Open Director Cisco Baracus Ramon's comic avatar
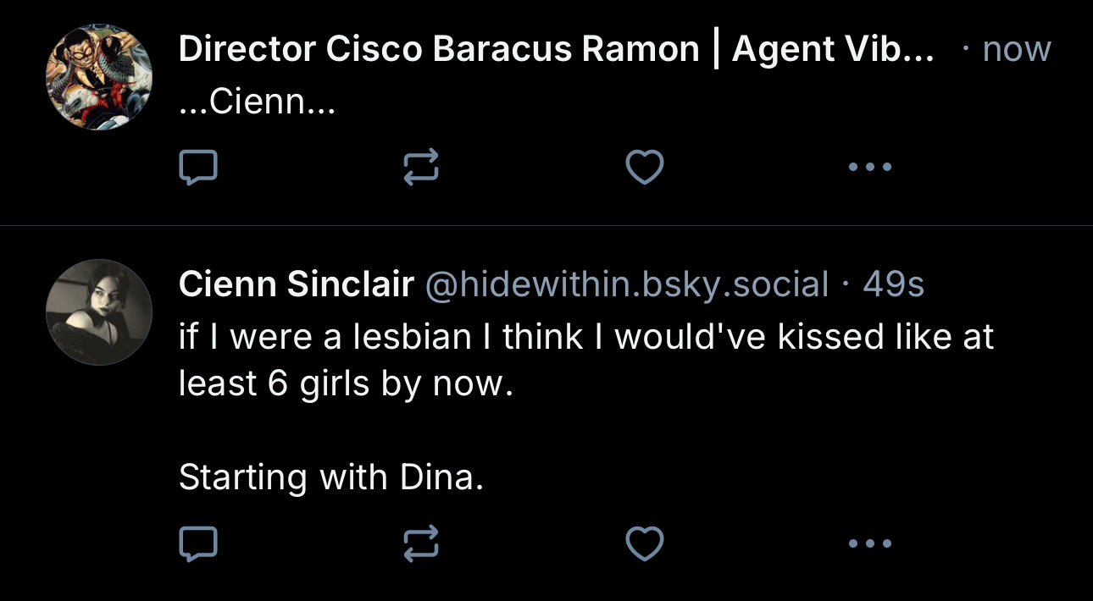 tap(99, 76)
